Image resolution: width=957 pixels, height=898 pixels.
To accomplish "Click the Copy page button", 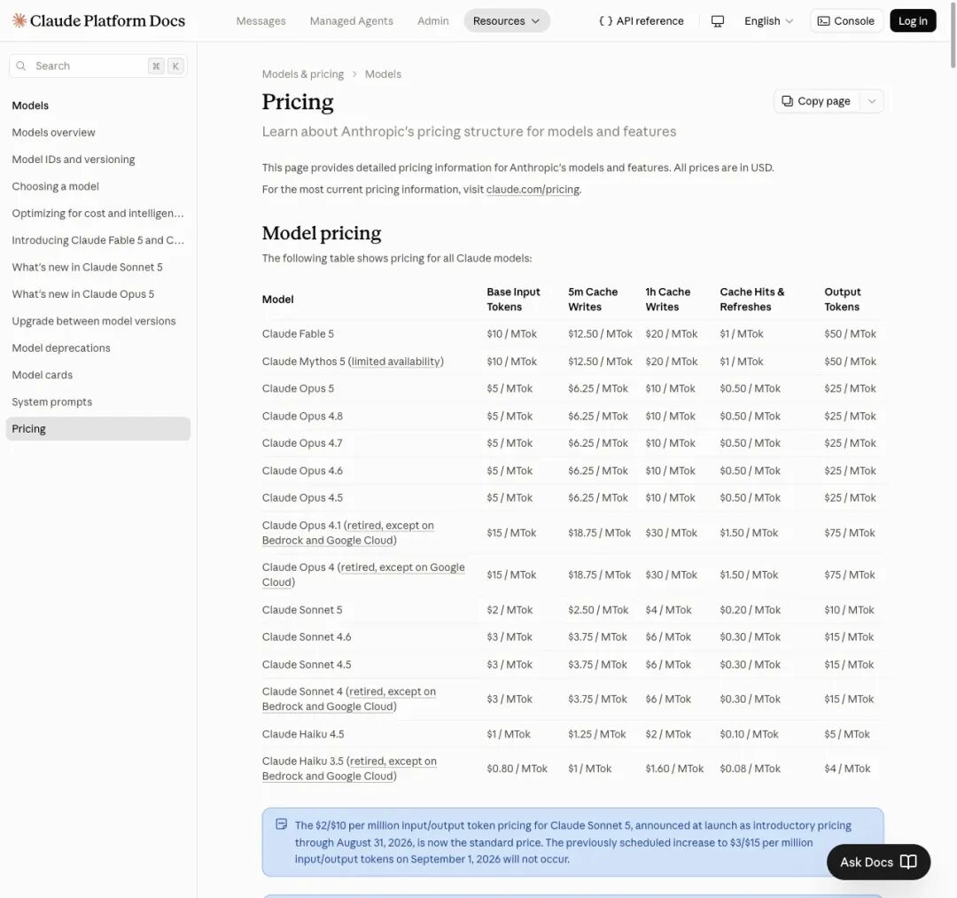I will coord(817,101).
